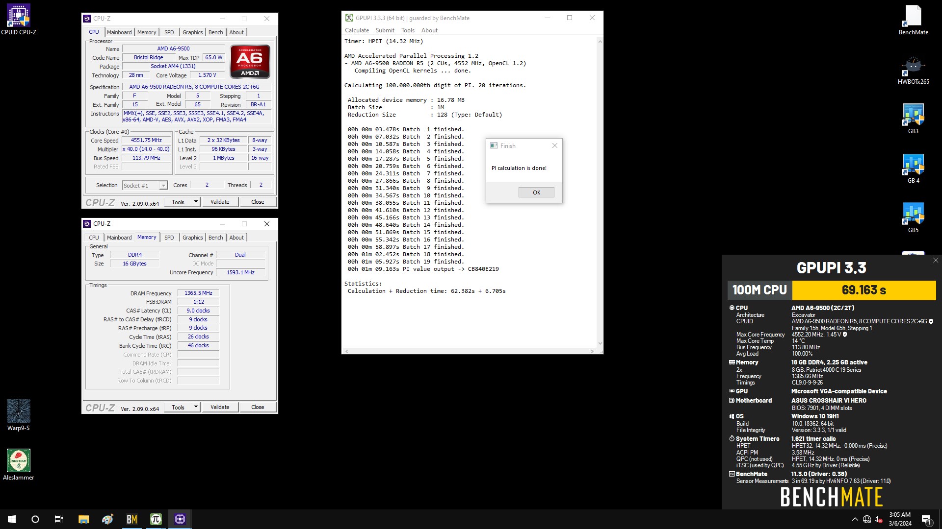Click the Core Speed 4551.75 MHz field
The height and width of the screenshot is (529, 942).
(x=146, y=140)
